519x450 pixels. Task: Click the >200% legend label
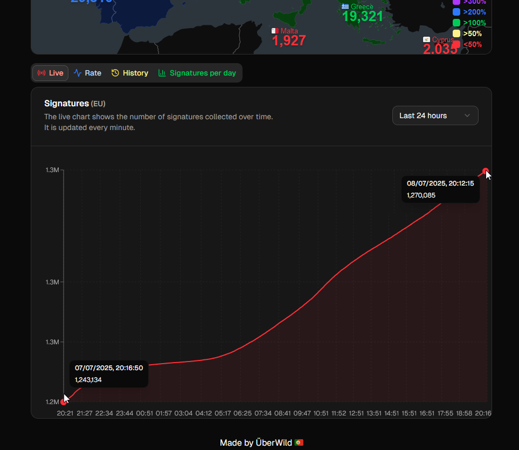pos(475,12)
